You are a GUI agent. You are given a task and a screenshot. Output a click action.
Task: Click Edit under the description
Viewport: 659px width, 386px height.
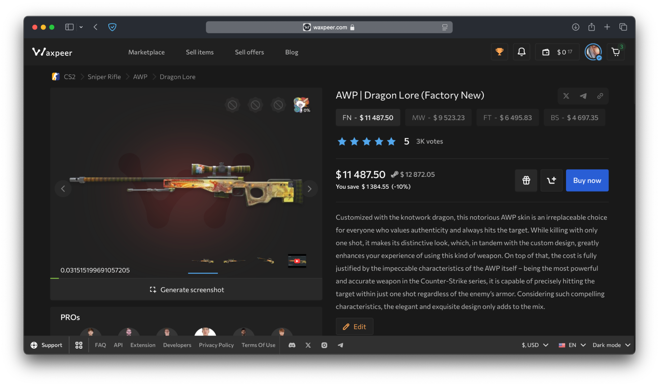click(354, 327)
